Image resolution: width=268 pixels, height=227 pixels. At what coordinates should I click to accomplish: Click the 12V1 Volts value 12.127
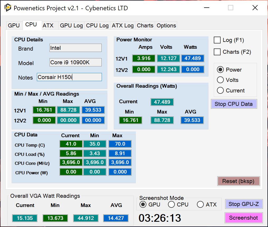[x=168, y=58]
